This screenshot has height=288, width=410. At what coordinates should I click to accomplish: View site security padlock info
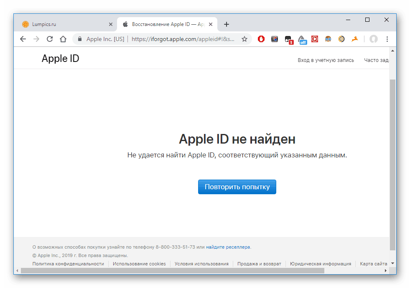[x=80, y=39]
